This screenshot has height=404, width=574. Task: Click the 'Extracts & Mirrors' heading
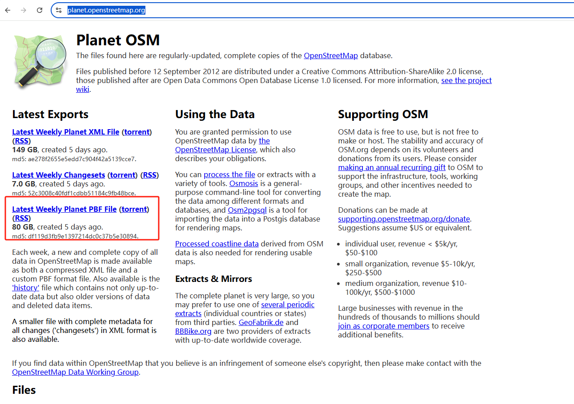pos(213,279)
